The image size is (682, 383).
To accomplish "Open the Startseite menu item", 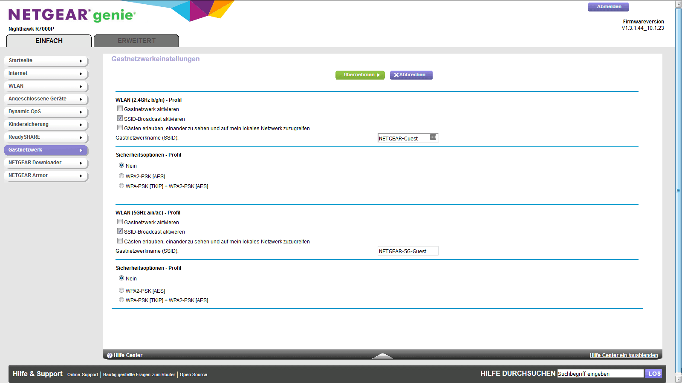I will (x=46, y=61).
